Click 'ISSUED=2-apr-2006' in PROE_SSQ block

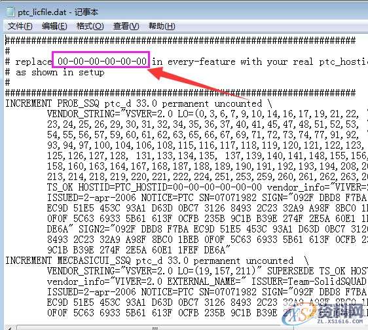click(x=92, y=198)
